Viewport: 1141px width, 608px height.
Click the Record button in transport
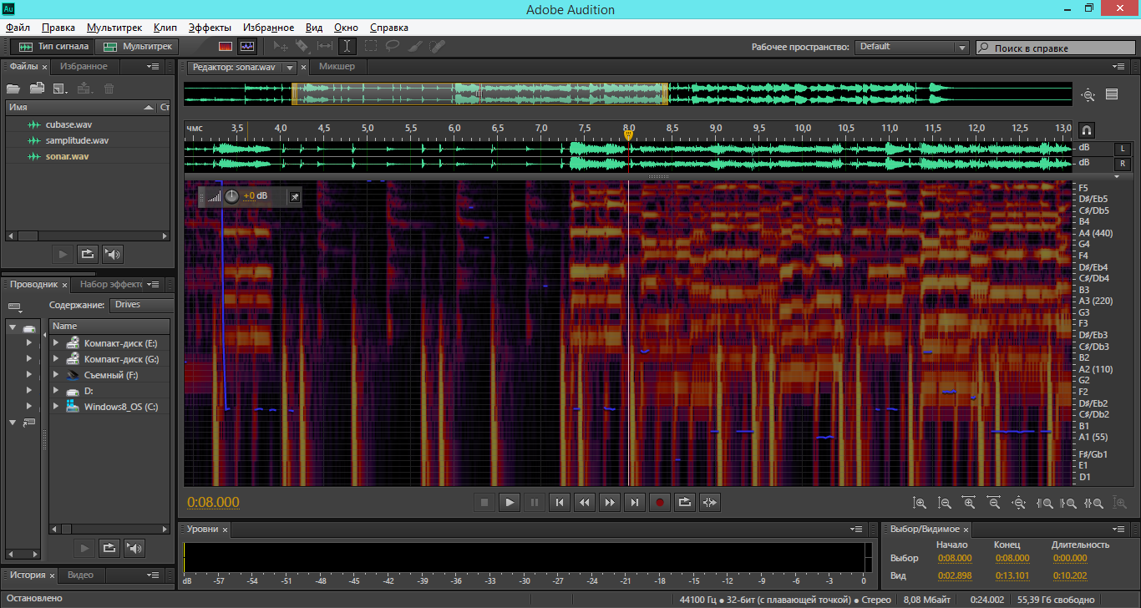click(x=660, y=502)
